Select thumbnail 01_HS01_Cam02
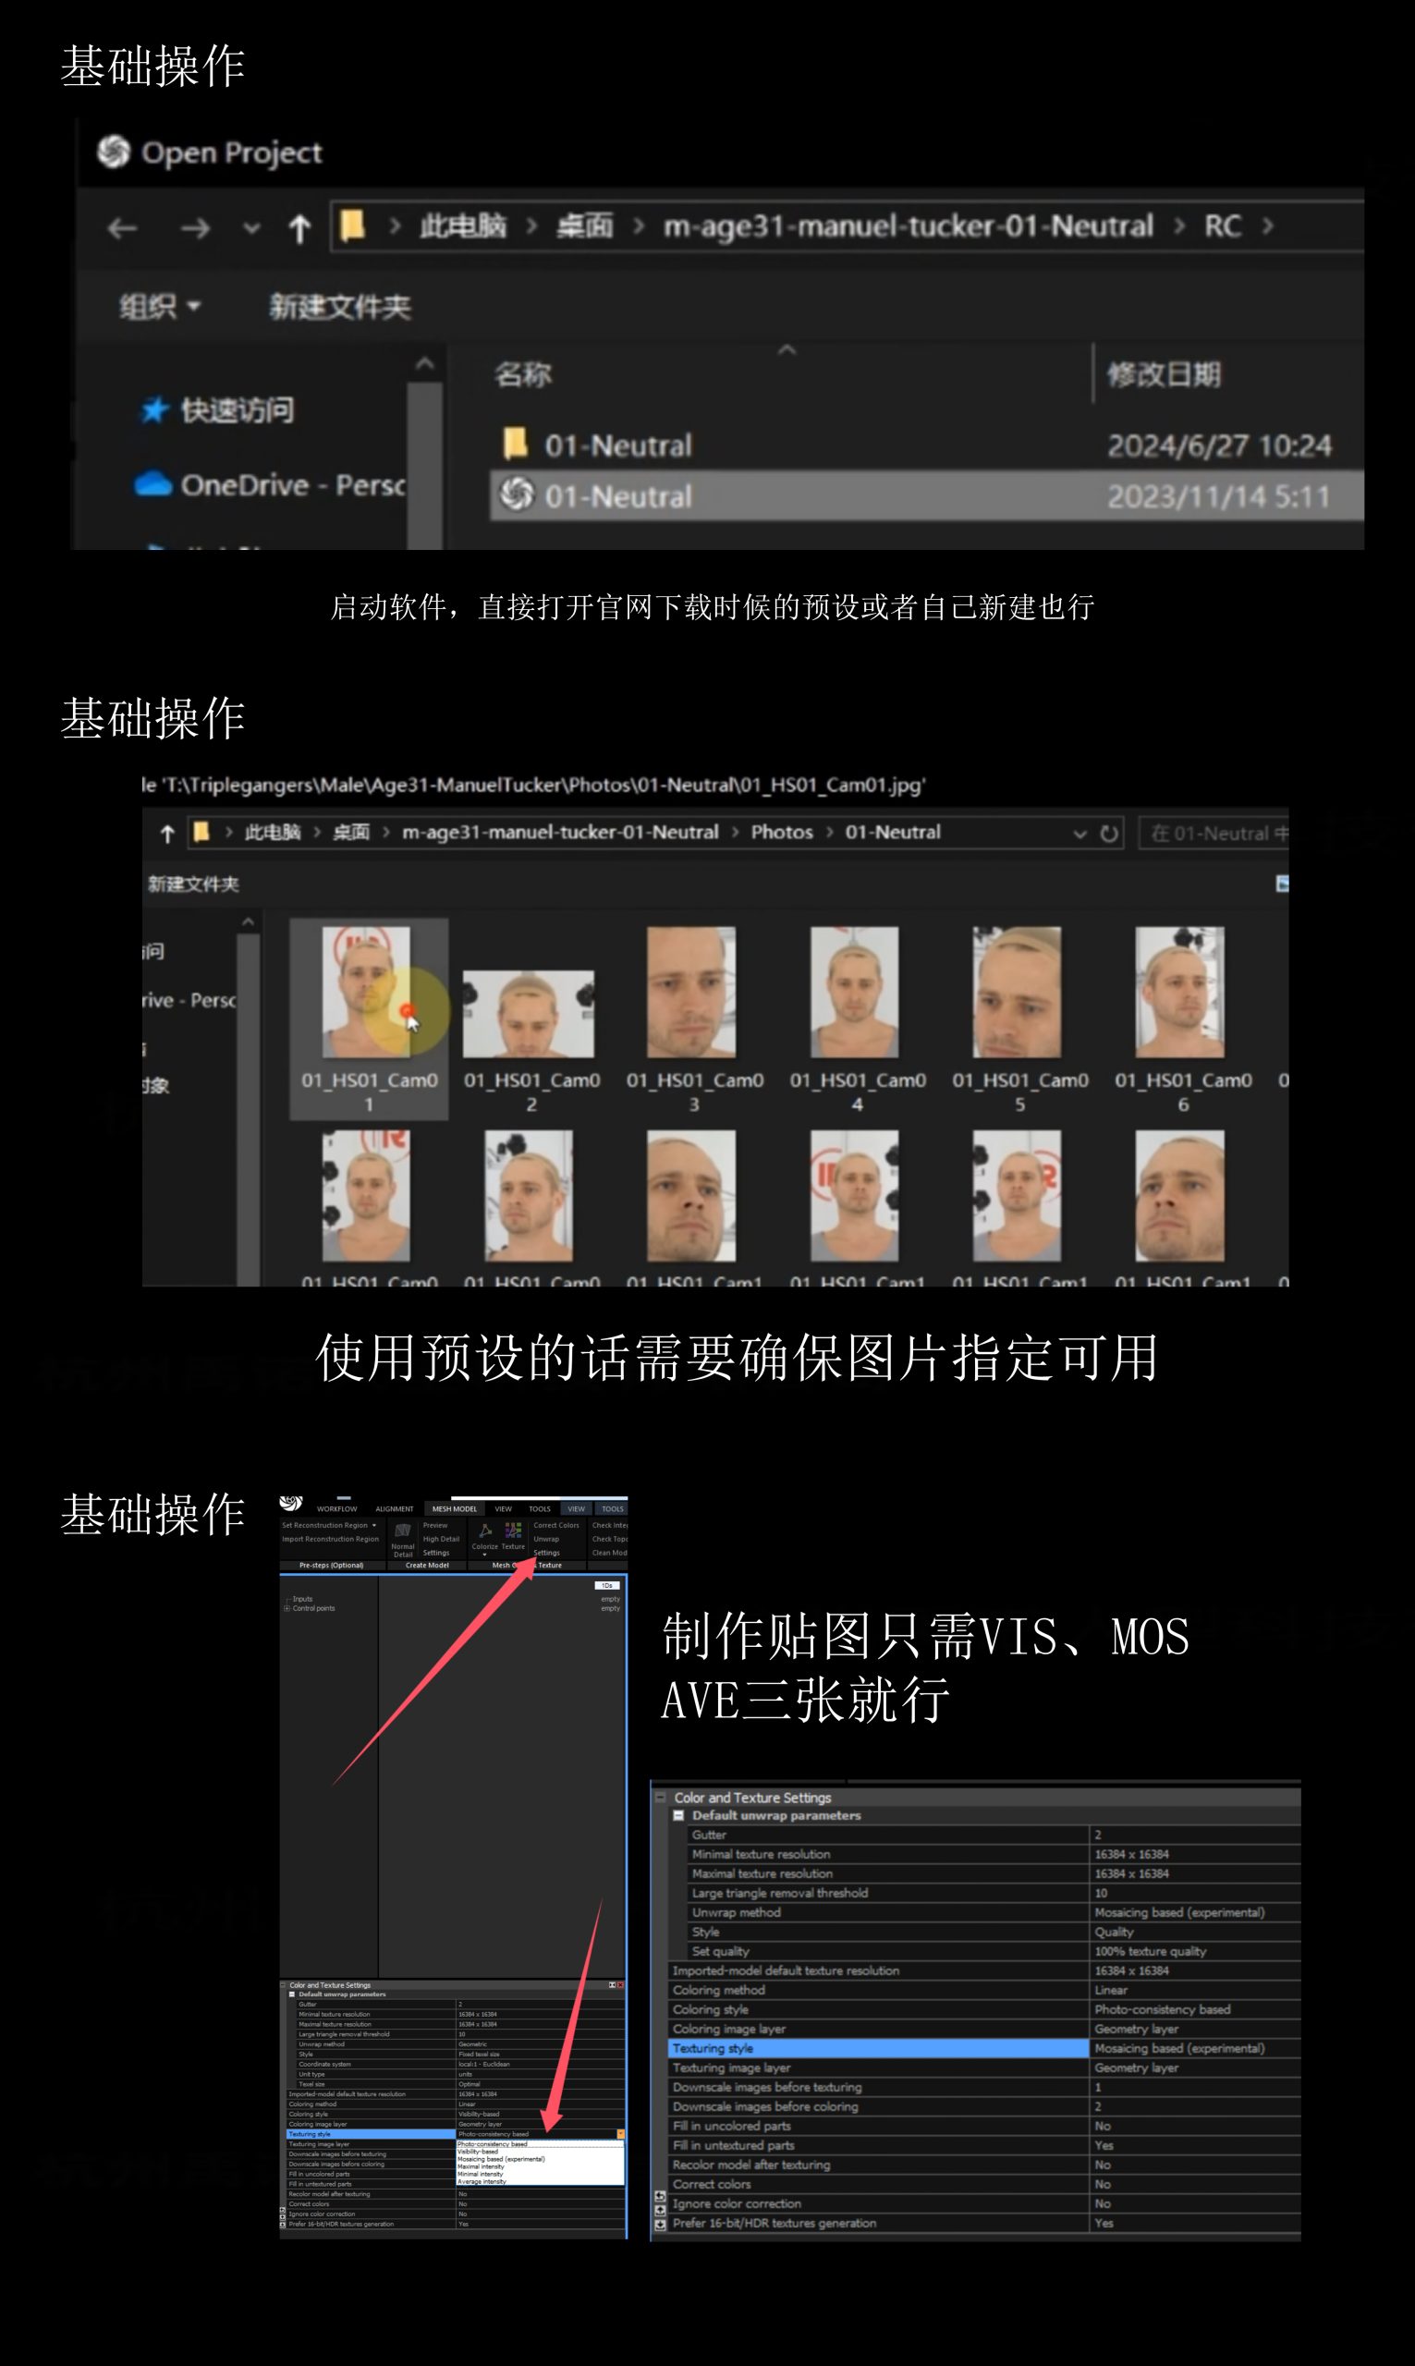Viewport: 1415px width, 2366px height. 531,1039
